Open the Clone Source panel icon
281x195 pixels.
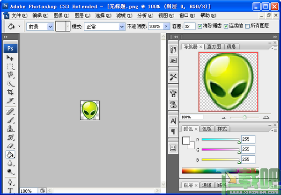click(173, 104)
